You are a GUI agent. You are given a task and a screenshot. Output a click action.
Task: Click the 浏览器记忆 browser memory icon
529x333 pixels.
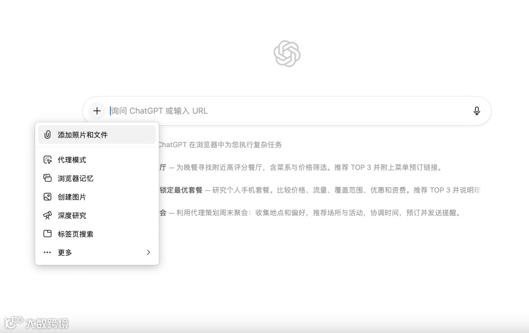[47, 178]
